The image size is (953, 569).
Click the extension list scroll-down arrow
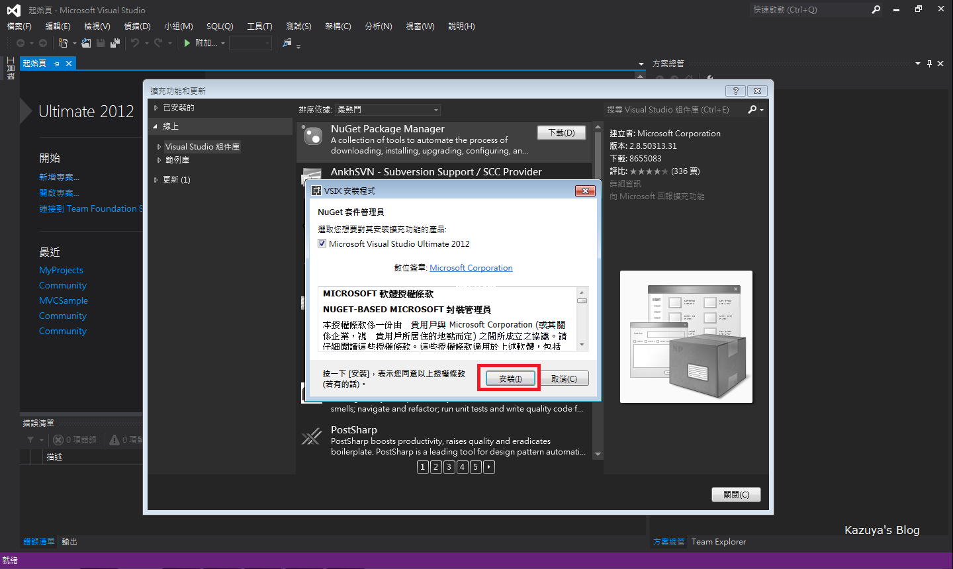pyautogui.click(x=598, y=455)
